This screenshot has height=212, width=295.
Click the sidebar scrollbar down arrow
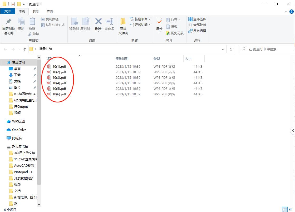pyautogui.click(x=39, y=204)
